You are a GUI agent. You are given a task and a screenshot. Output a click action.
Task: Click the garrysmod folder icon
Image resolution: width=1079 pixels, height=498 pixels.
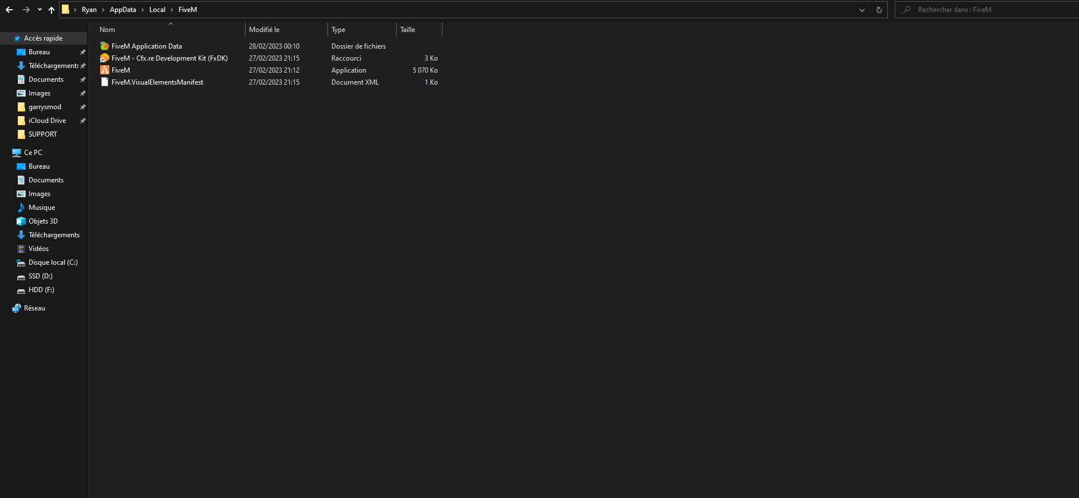[21, 107]
